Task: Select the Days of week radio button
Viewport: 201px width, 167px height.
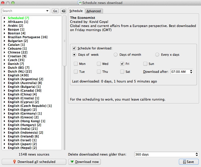Action: pyautogui.click(x=74, y=55)
